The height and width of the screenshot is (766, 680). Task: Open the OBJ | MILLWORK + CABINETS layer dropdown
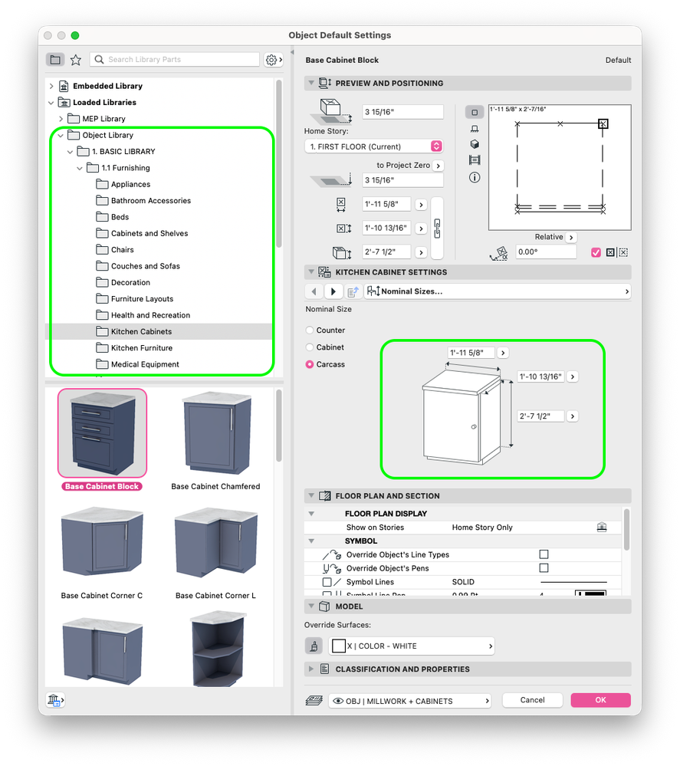coord(410,701)
